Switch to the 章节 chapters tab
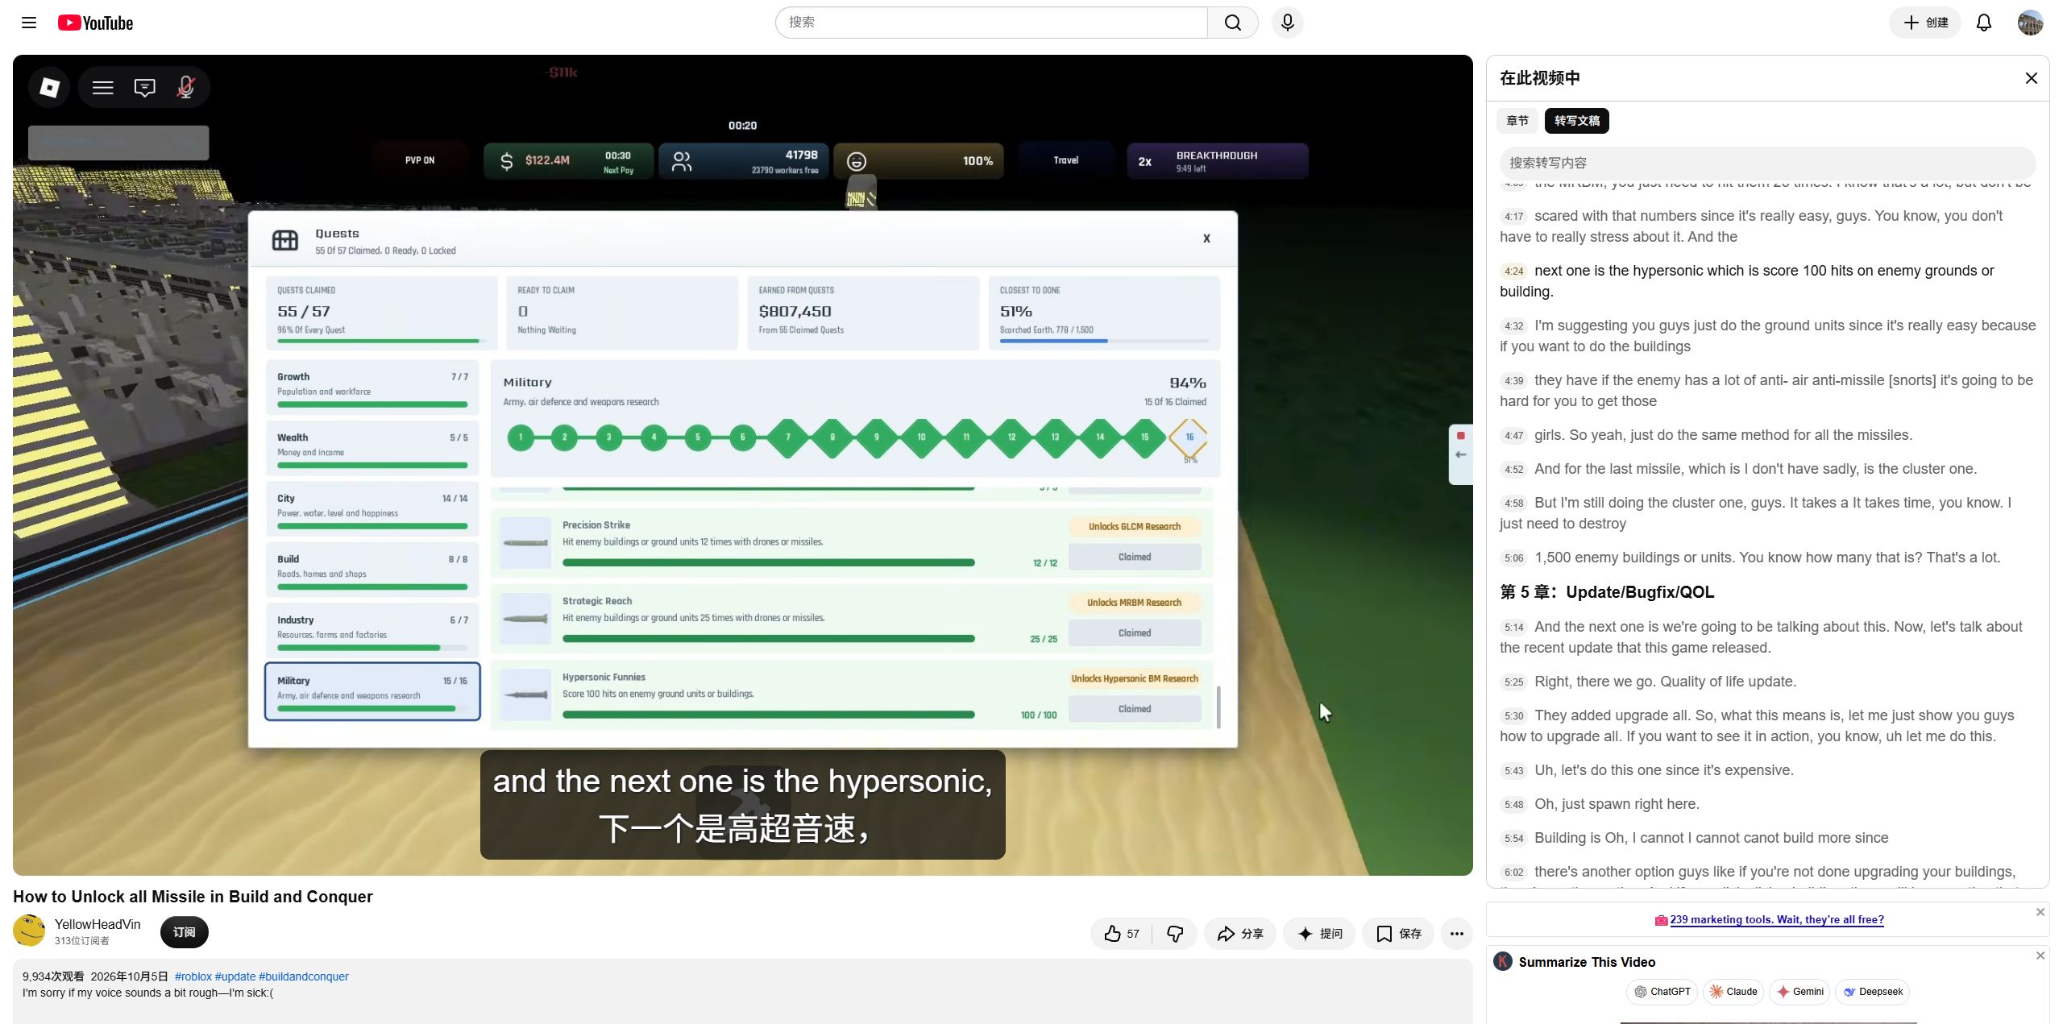 (1517, 121)
